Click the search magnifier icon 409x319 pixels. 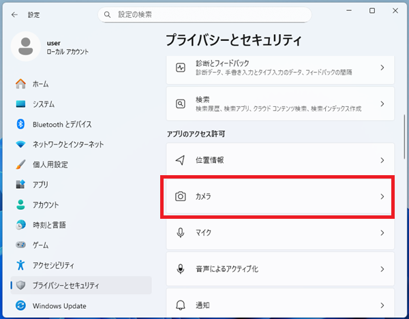pyautogui.click(x=107, y=14)
